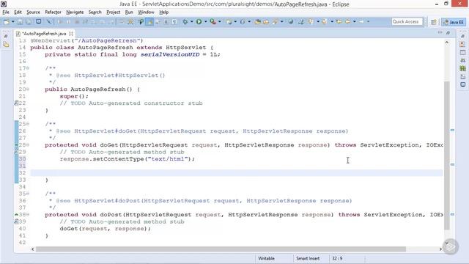Click the 'Smart Insert' status bar entry
The width and height of the screenshot is (469, 264).
pyautogui.click(x=308, y=258)
